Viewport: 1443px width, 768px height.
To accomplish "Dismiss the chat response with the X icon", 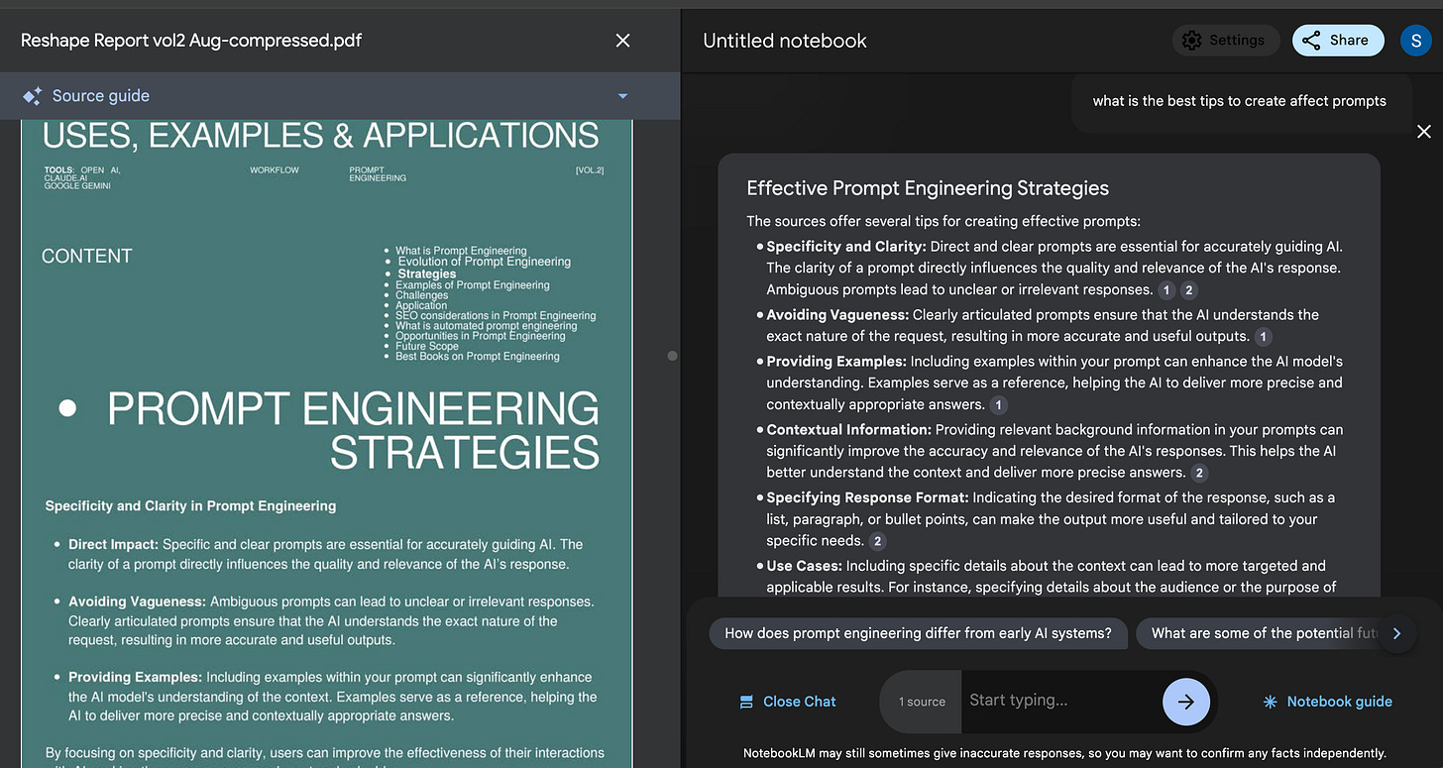I will [1424, 131].
